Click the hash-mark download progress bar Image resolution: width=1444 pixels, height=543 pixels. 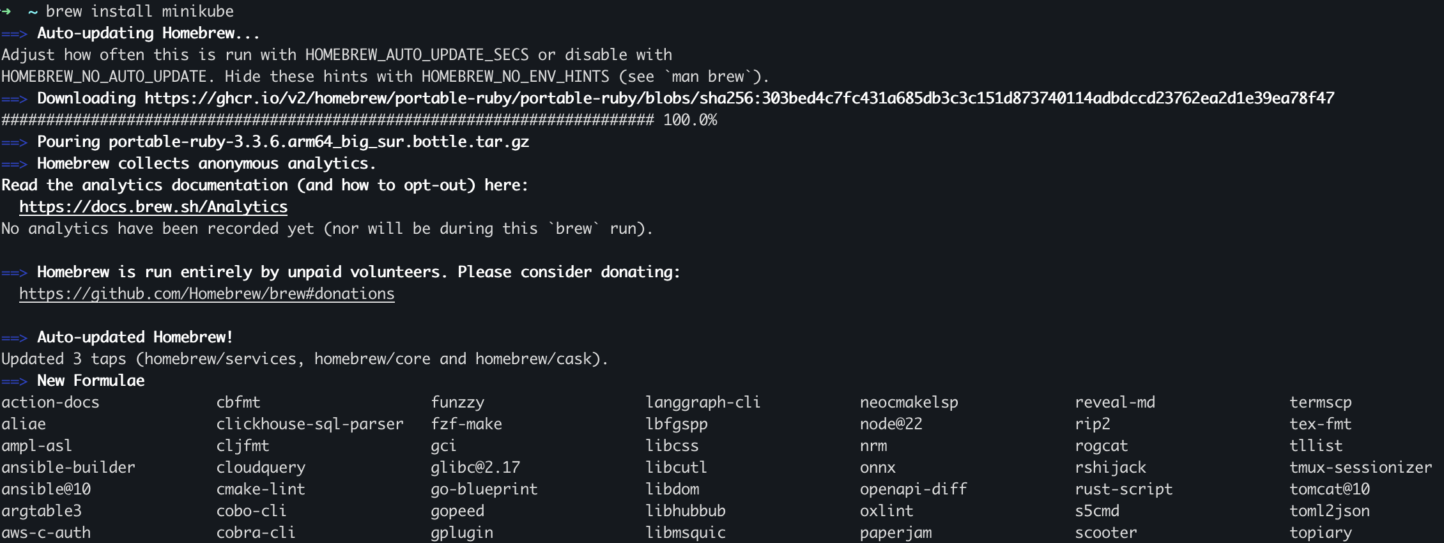327,120
